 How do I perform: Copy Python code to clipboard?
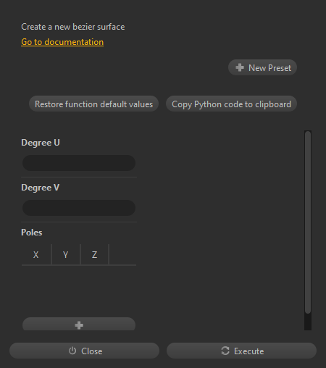click(231, 104)
